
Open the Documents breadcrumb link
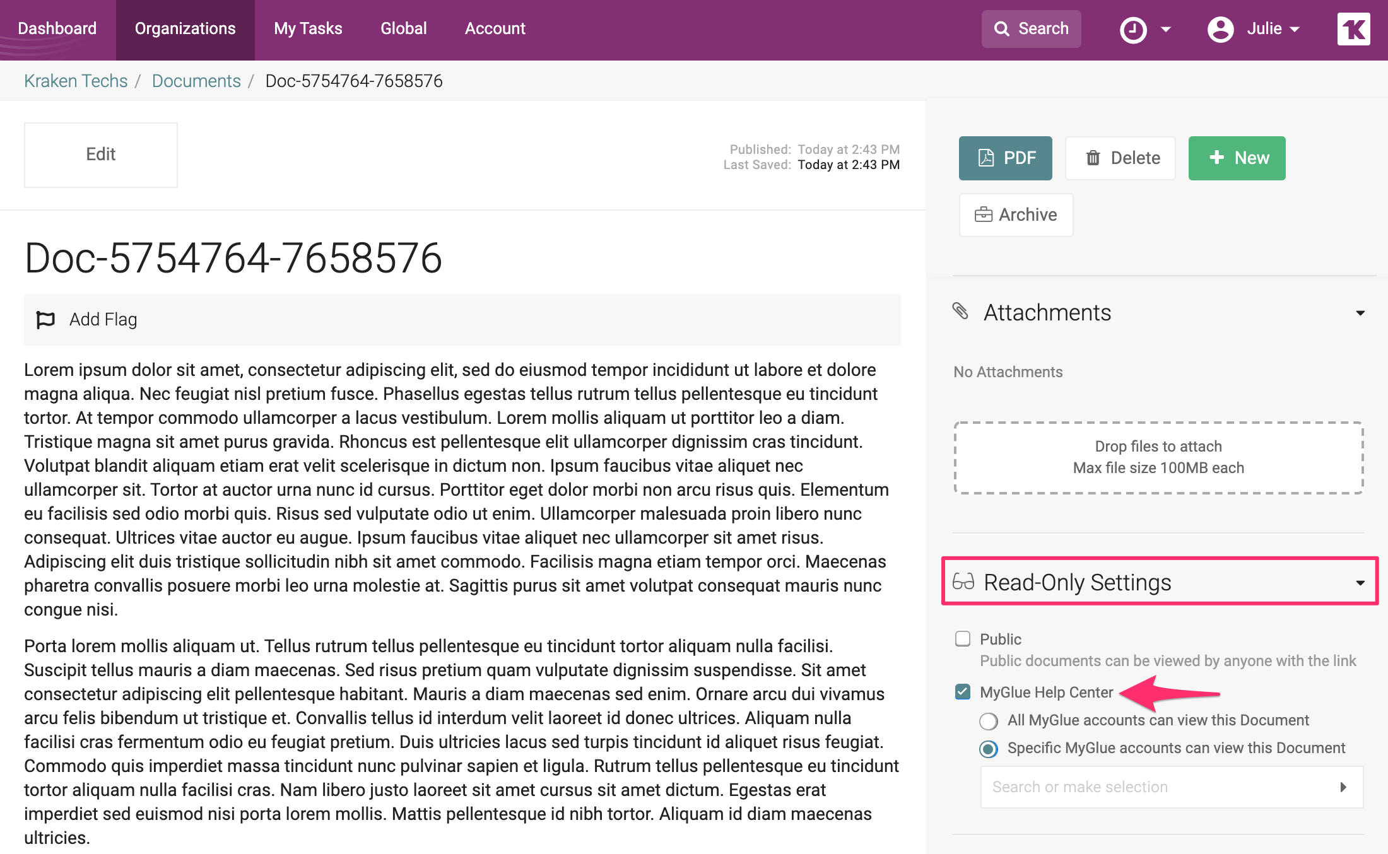[x=196, y=81]
